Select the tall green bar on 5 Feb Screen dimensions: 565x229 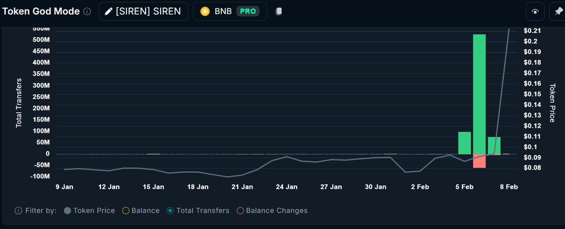[479, 94]
